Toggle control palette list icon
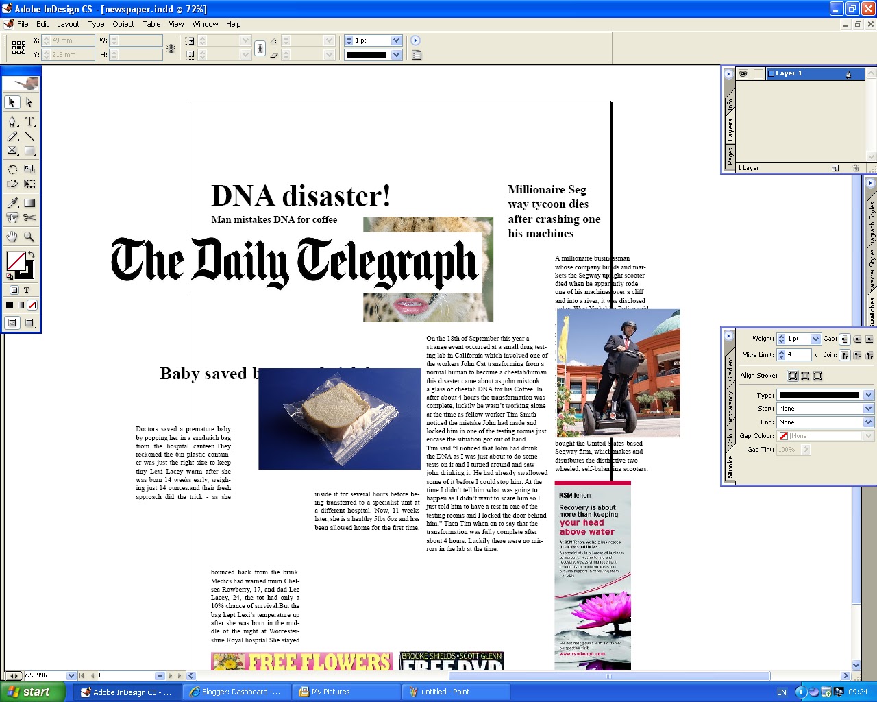The image size is (877, 702). (416, 55)
